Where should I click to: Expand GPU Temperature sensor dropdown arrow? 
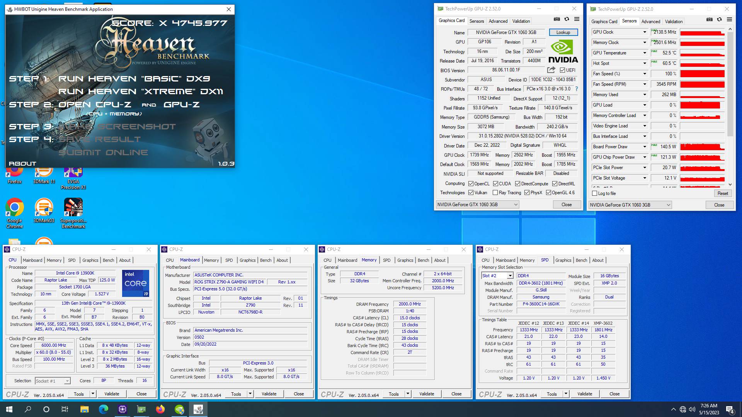coord(644,53)
